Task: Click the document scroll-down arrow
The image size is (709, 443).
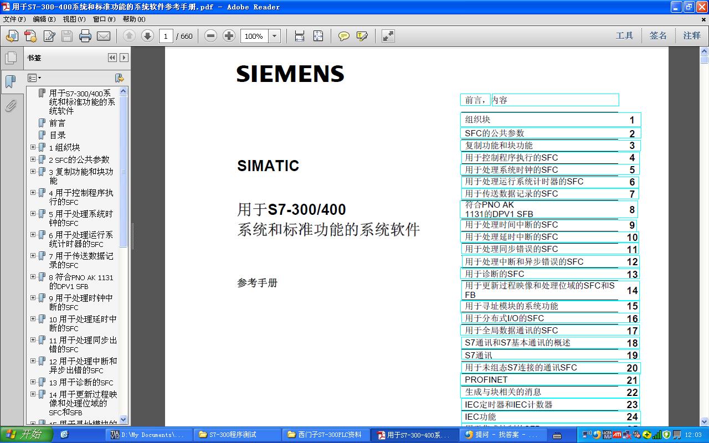Action: pos(704,422)
